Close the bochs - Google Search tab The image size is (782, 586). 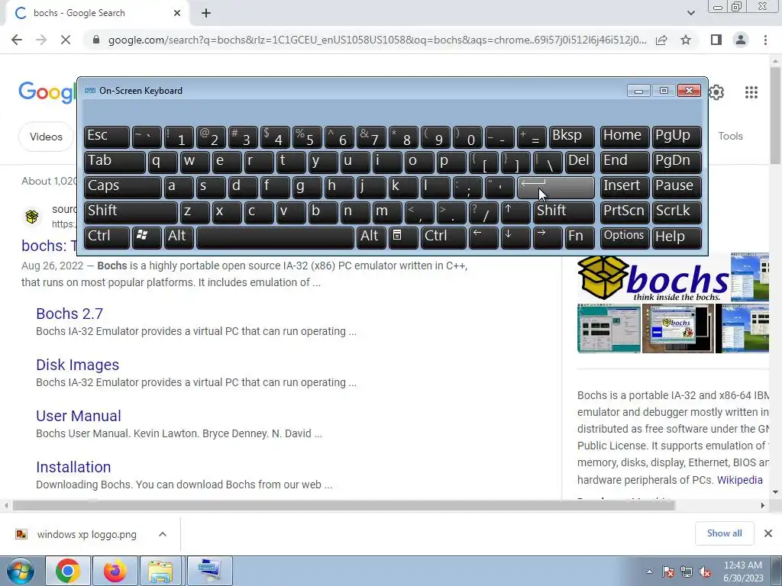(x=177, y=13)
